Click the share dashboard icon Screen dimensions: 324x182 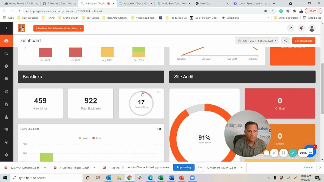pos(285,41)
